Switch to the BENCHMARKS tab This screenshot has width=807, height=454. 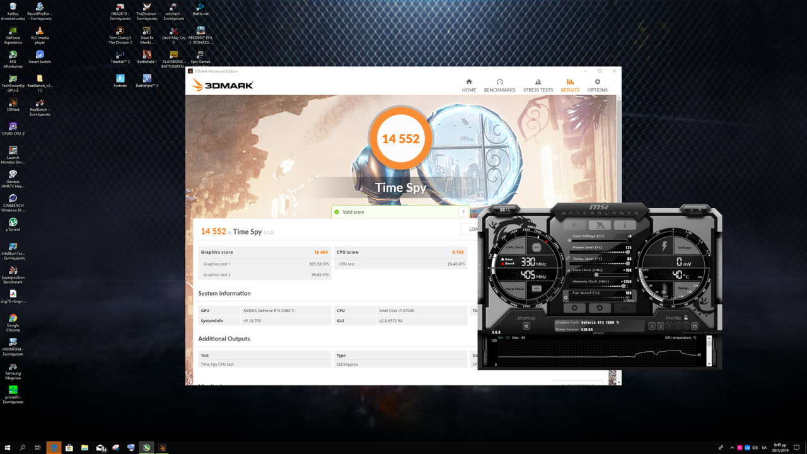click(499, 86)
